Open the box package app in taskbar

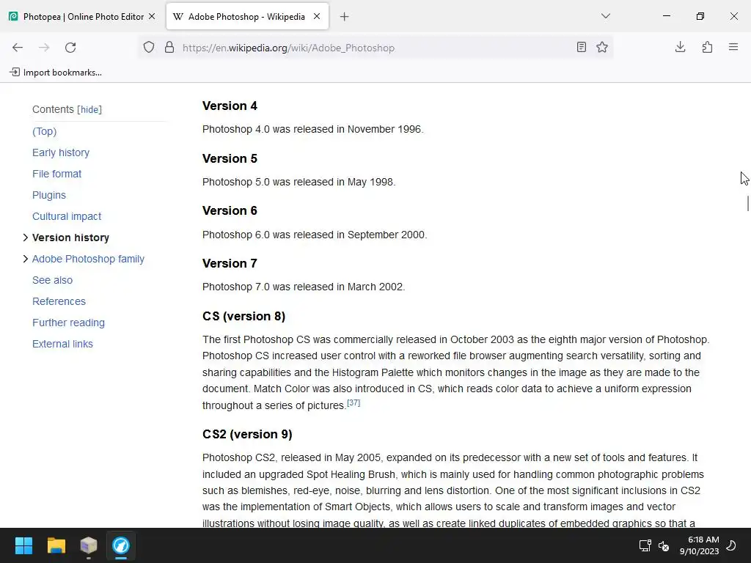(x=89, y=545)
